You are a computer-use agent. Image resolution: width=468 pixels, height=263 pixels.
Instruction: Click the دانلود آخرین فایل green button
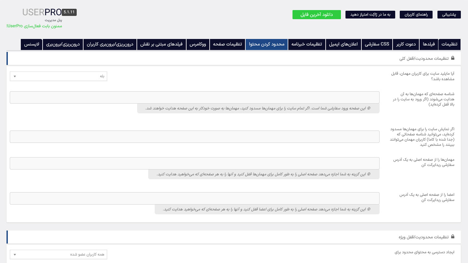point(317,15)
